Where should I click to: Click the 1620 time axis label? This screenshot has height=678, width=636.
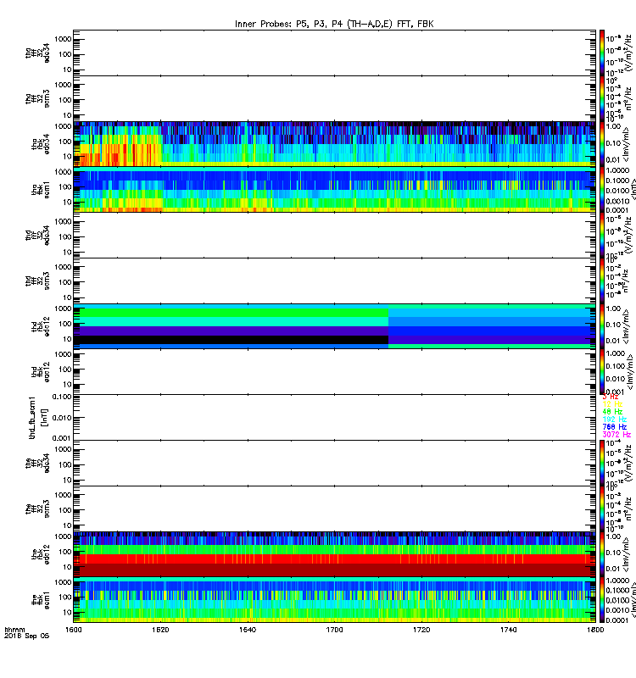point(160,630)
